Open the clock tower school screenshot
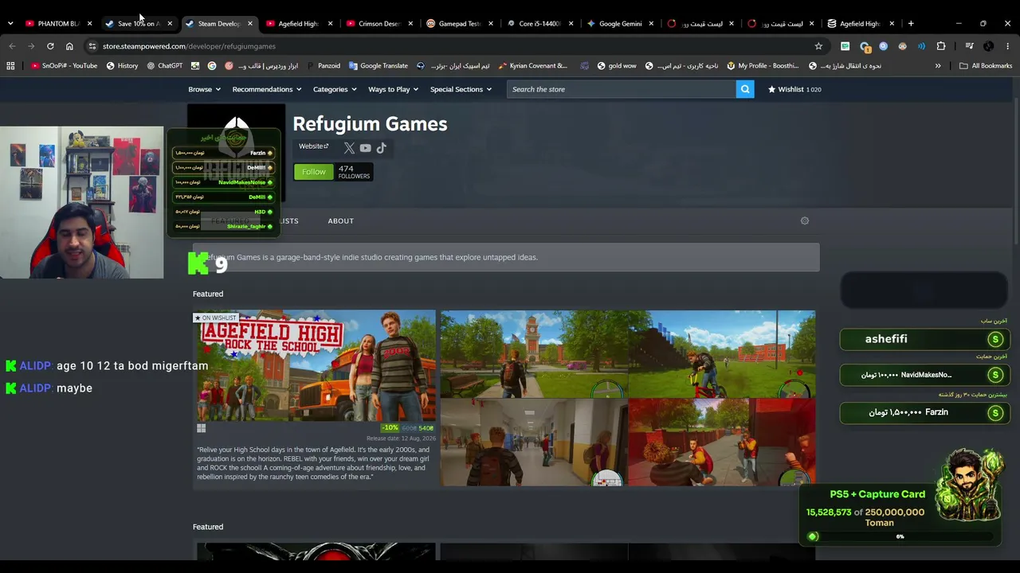The image size is (1020, 573). pyautogui.click(x=534, y=353)
